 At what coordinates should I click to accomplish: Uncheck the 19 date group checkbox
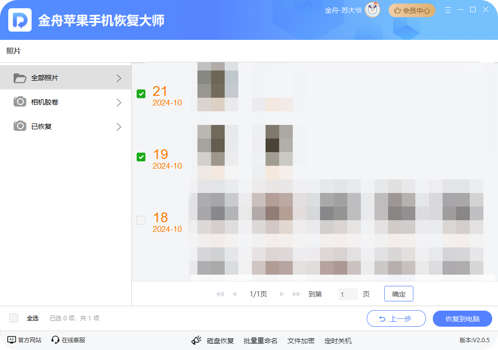click(x=141, y=157)
